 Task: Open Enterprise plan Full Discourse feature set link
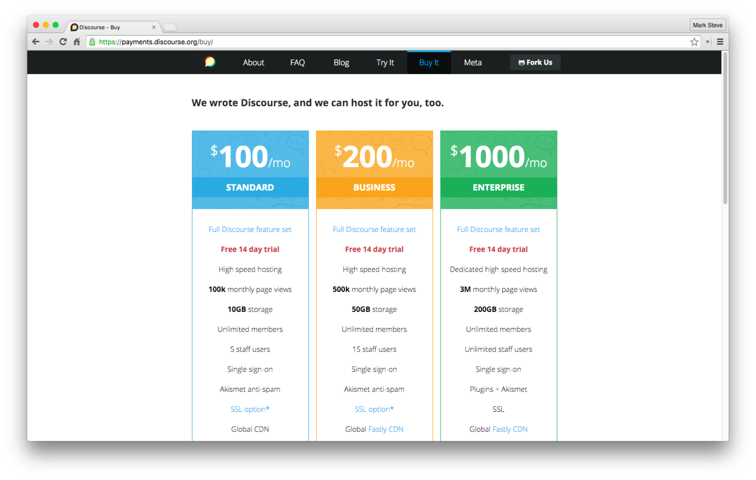(498, 229)
